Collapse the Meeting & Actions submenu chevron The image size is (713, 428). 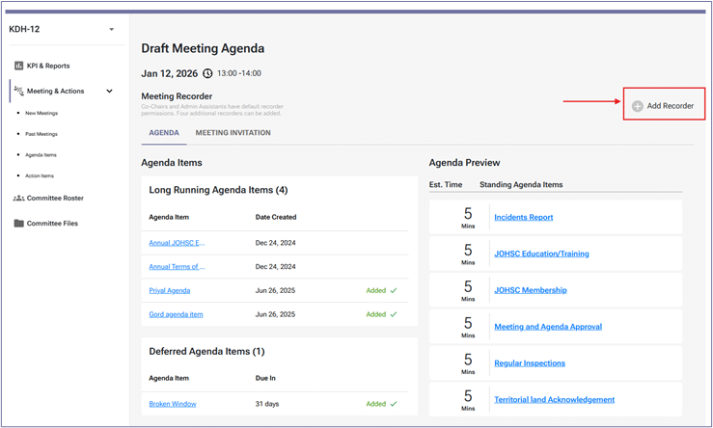109,91
